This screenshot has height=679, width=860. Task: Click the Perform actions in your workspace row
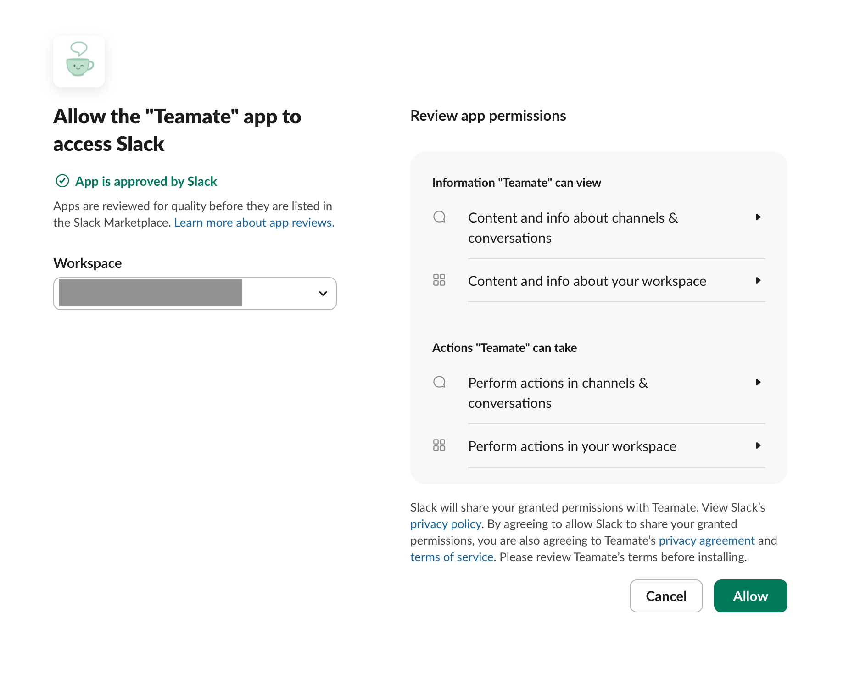click(572, 445)
